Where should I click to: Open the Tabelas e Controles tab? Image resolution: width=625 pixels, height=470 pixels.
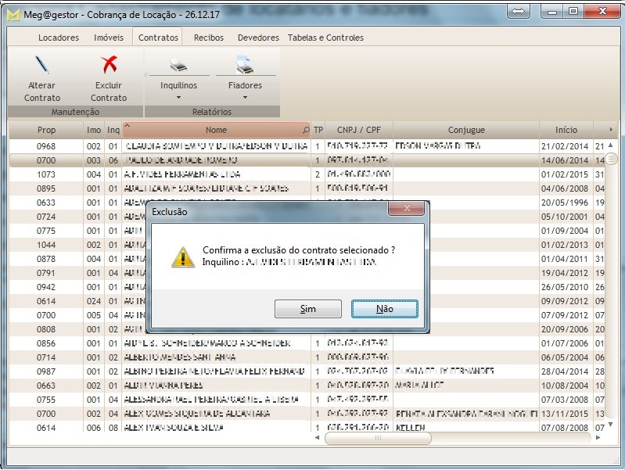click(x=325, y=38)
